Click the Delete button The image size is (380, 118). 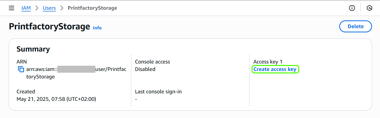[x=355, y=26]
